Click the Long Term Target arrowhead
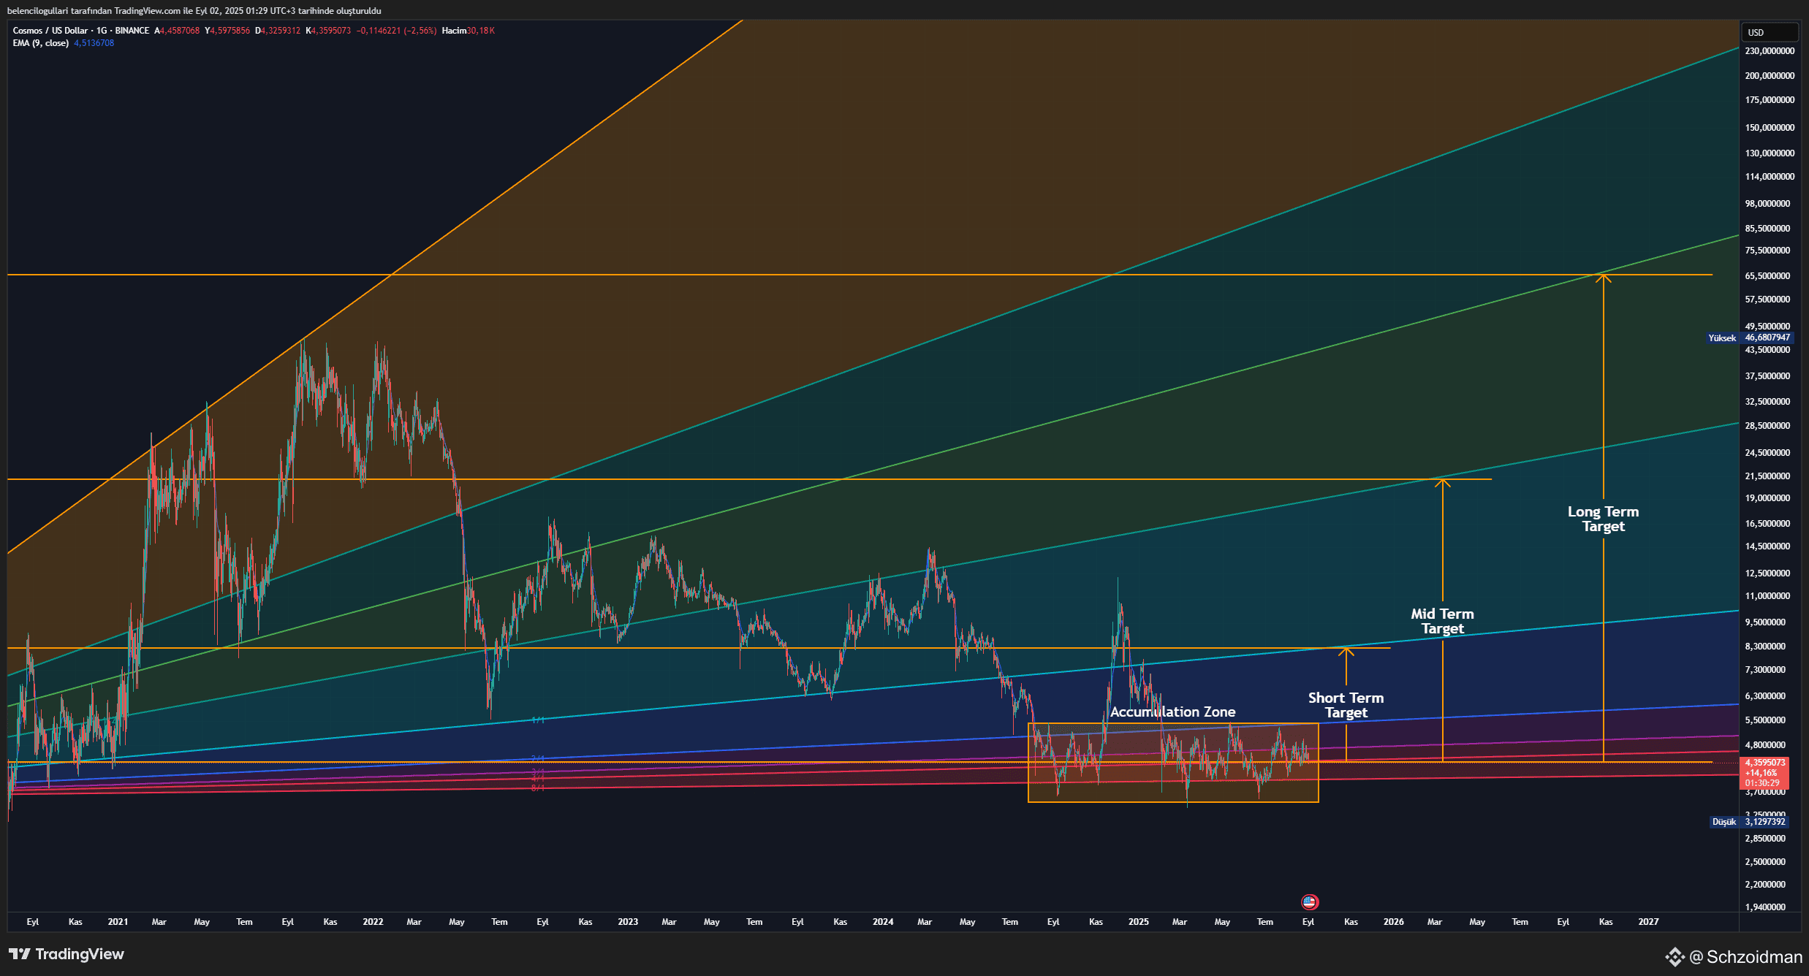1809x976 pixels. 1603,277
